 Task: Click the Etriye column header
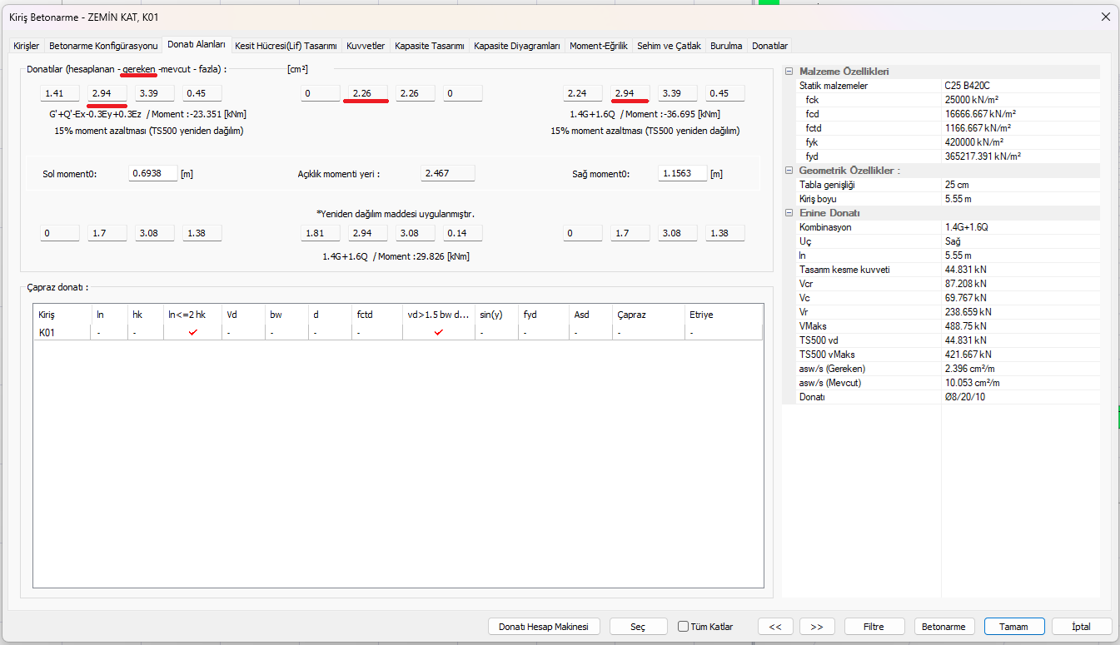coord(724,315)
